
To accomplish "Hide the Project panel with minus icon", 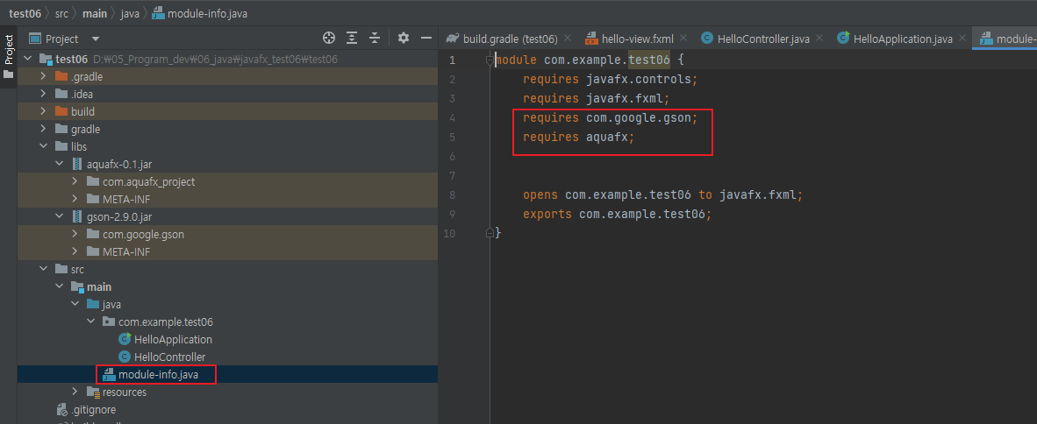I will pyautogui.click(x=426, y=39).
